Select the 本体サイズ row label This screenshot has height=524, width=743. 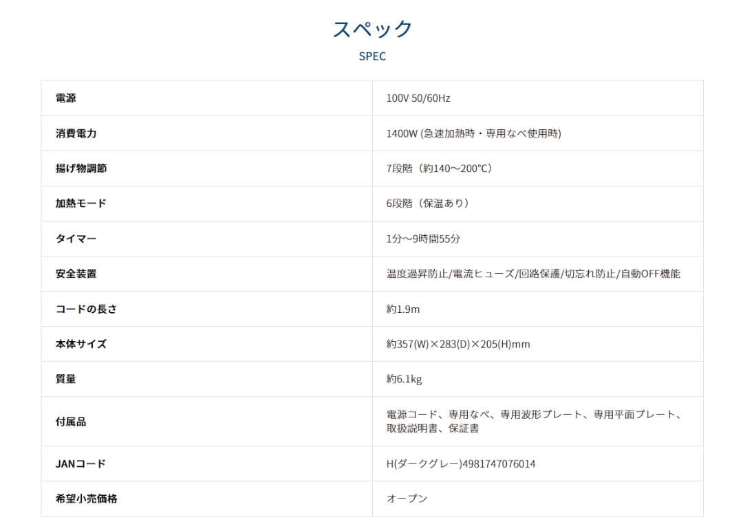point(81,344)
